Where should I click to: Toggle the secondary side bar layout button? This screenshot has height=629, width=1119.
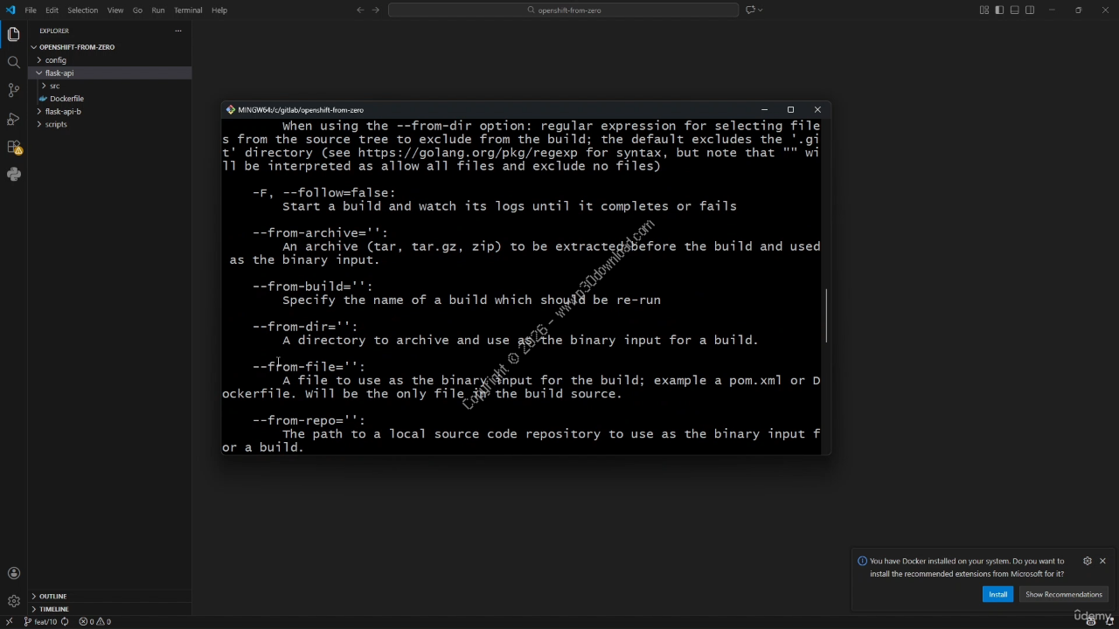[x=1030, y=10]
